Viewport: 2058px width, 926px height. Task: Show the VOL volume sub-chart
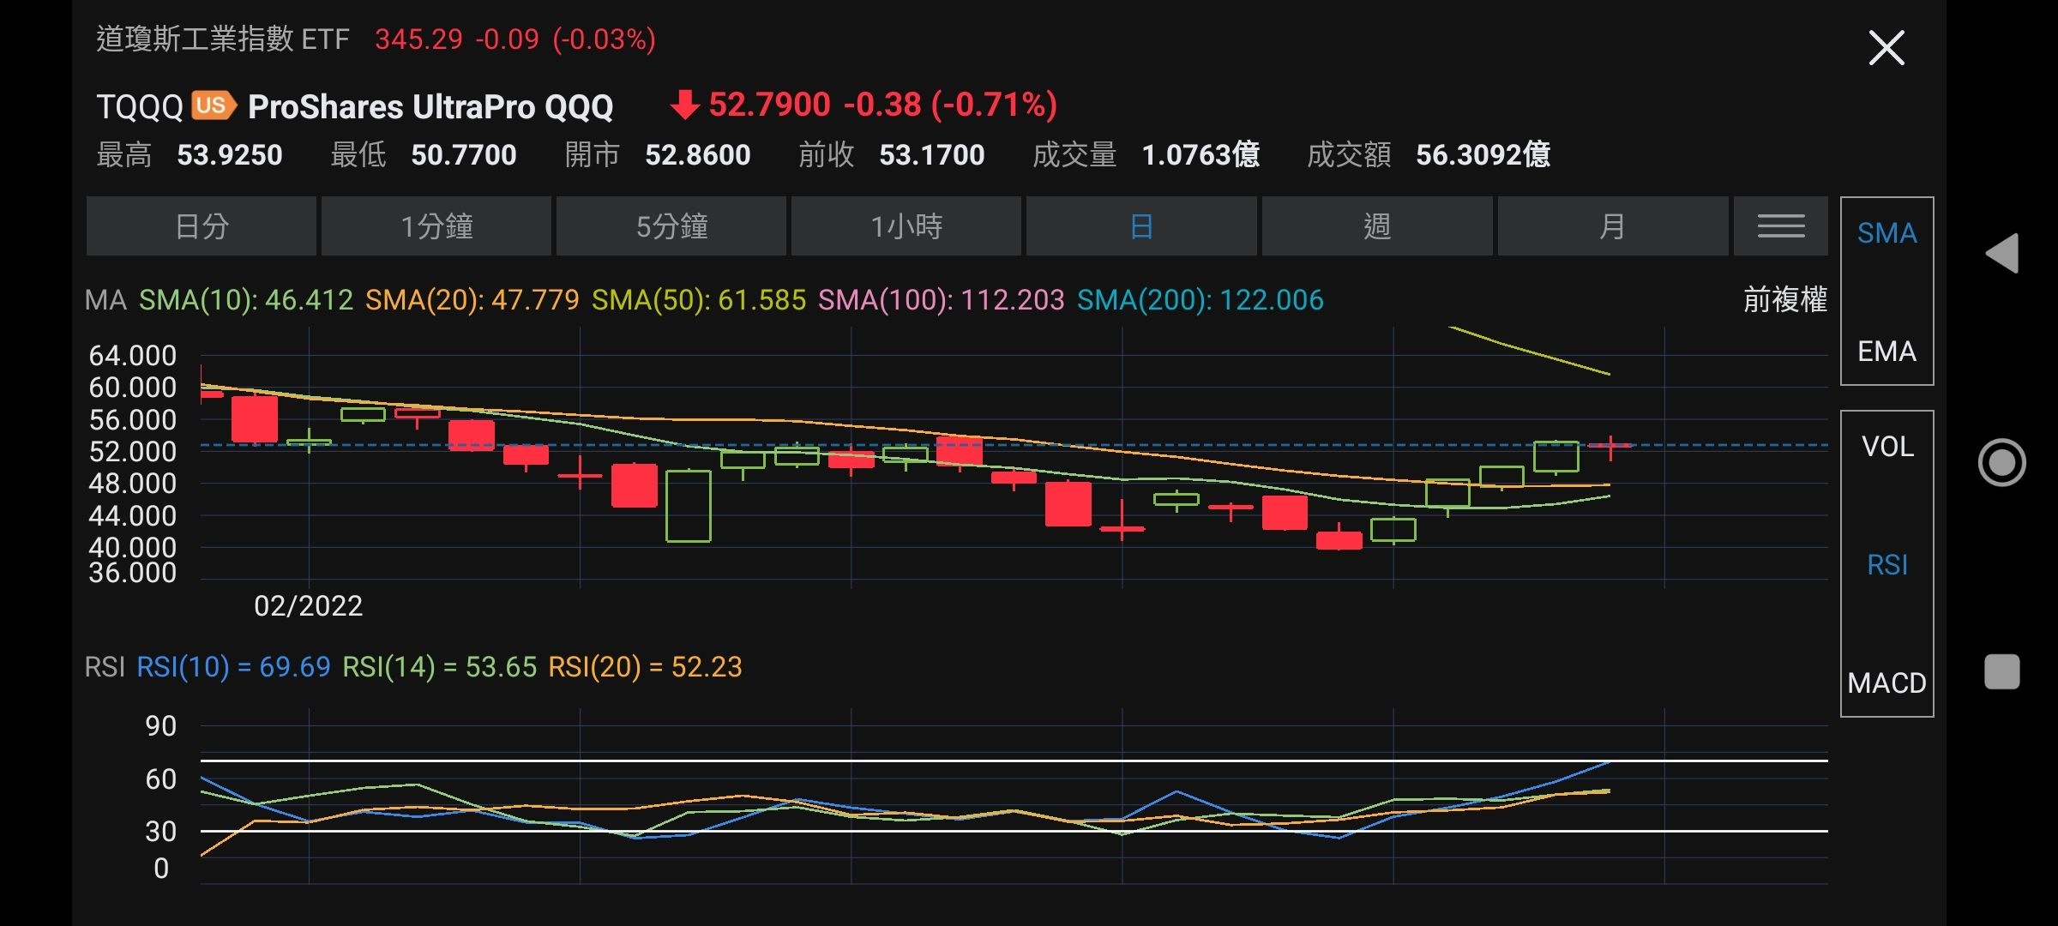(1887, 447)
